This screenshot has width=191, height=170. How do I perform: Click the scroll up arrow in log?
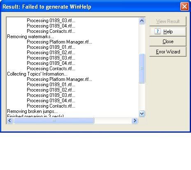[142, 21]
